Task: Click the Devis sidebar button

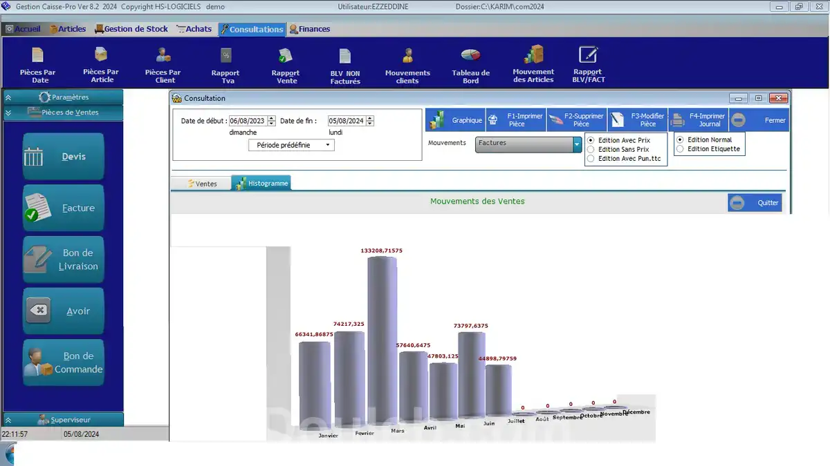Action: [x=63, y=156]
